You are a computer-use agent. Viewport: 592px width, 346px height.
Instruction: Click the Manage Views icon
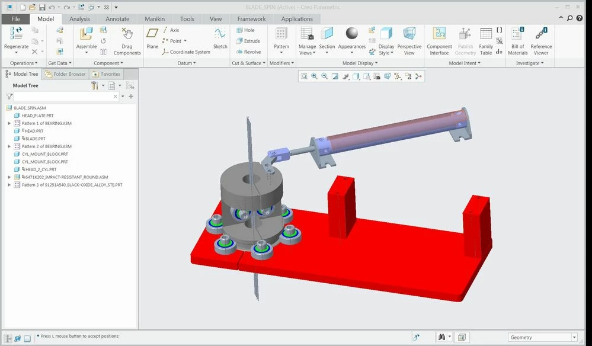[308, 34]
